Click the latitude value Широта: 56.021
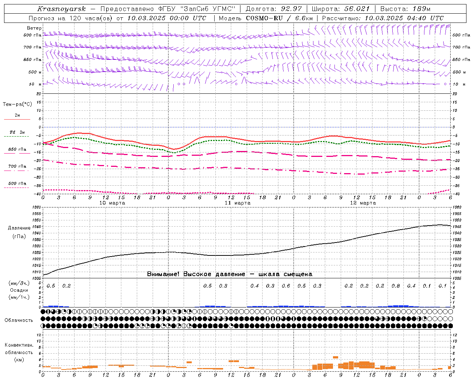The image size is (472, 378). coord(341,9)
